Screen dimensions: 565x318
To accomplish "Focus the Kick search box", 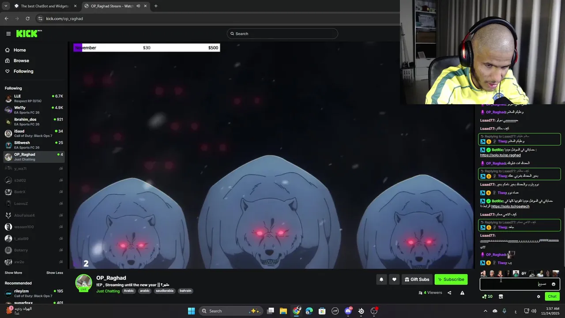I will pos(282,34).
